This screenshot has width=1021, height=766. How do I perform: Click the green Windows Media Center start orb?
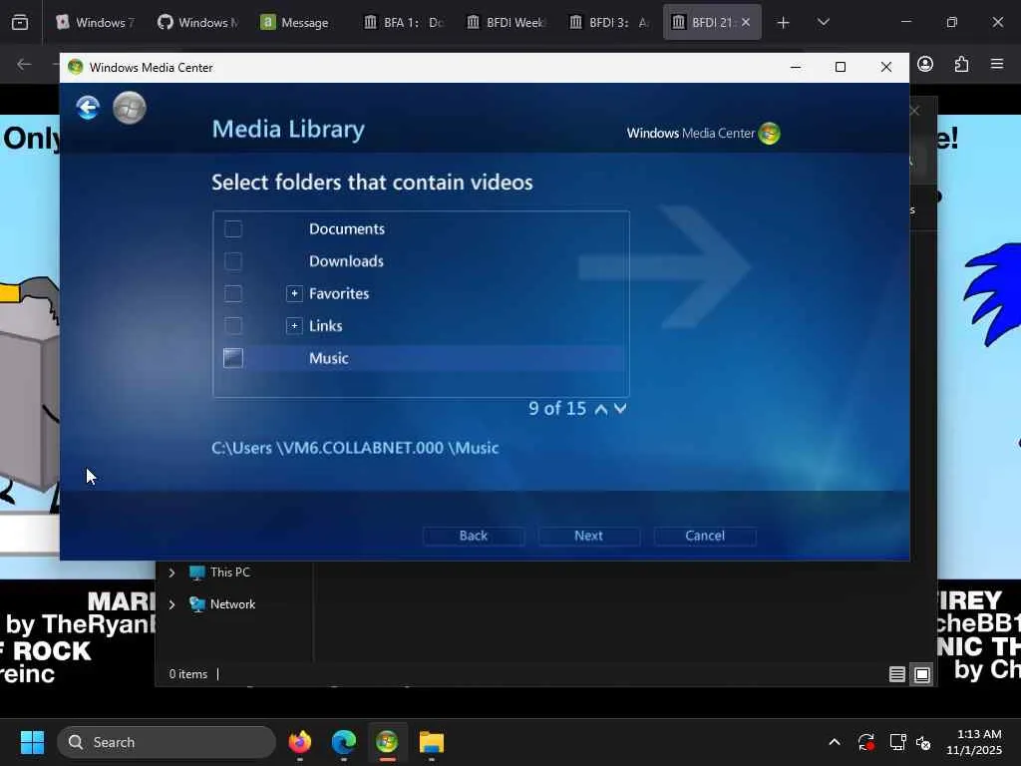pos(129,108)
